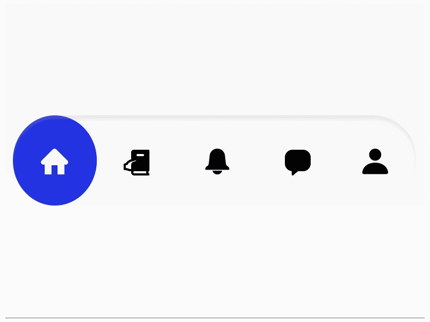Select the blue circular Home button
This screenshot has height=322, width=430.
tap(55, 160)
